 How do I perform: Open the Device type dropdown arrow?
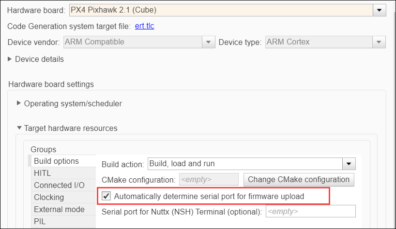pos(379,42)
